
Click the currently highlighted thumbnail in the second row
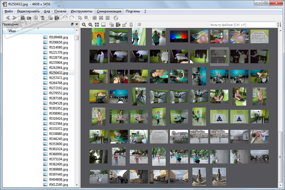pyautogui.click(x=219, y=56)
